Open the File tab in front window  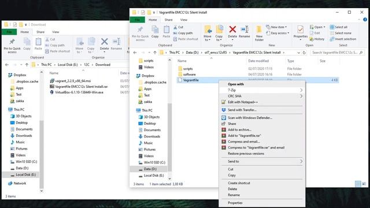(x=138, y=20)
